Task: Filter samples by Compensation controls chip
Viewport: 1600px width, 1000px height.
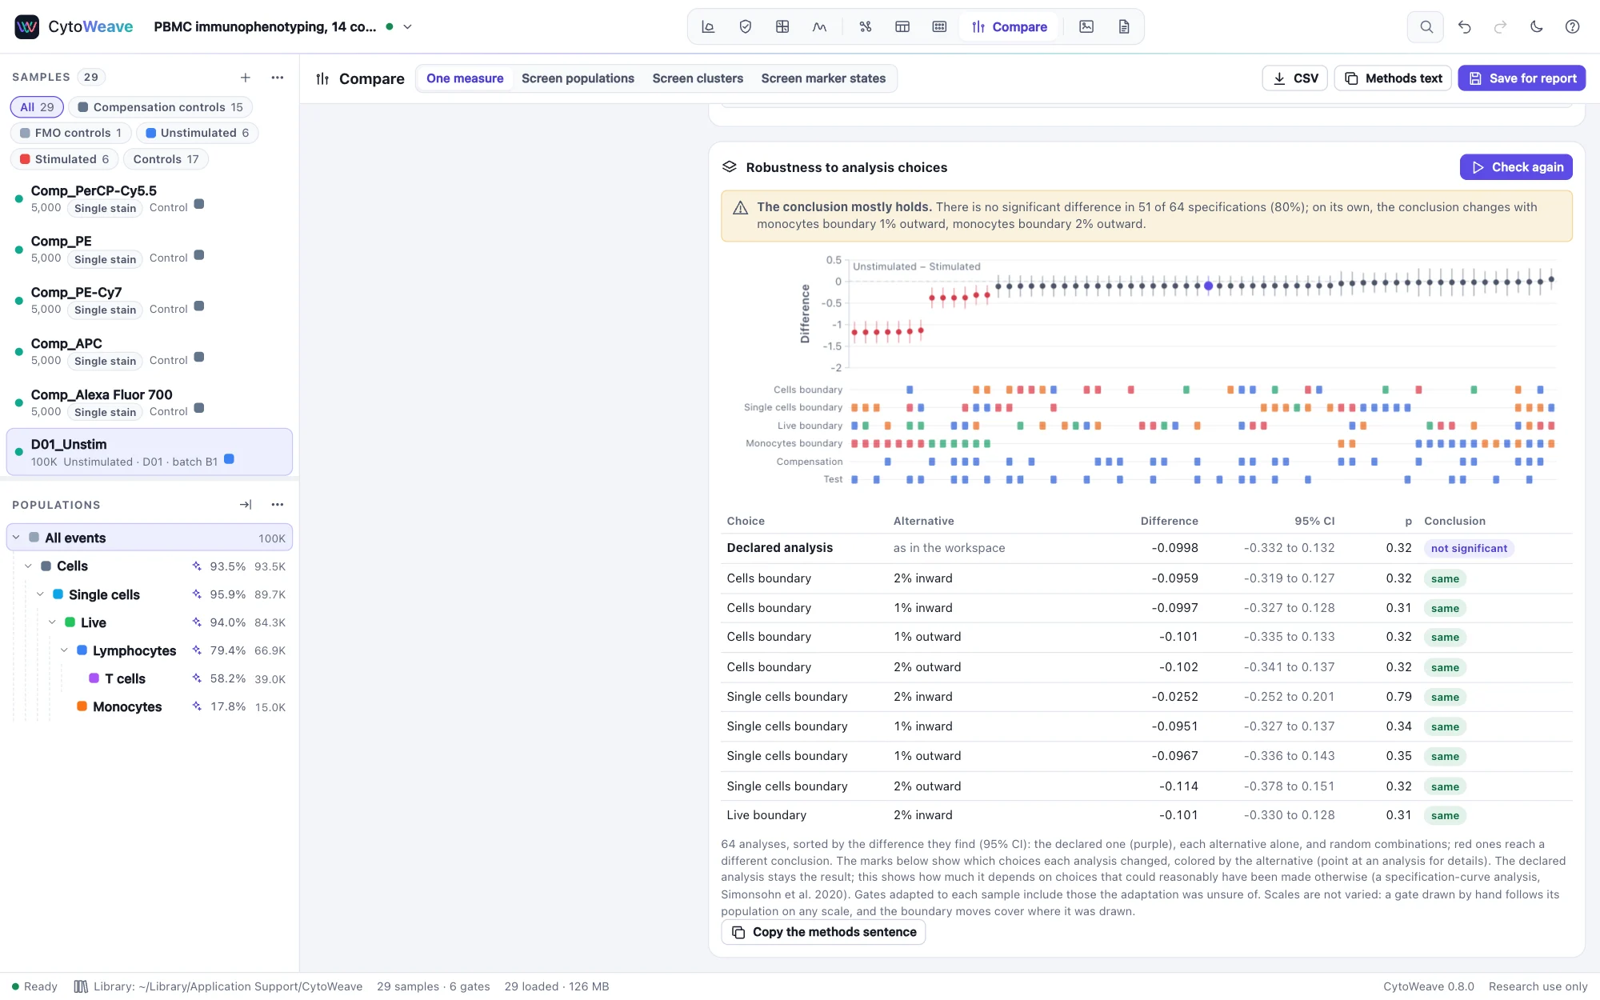Action: tap(160, 107)
